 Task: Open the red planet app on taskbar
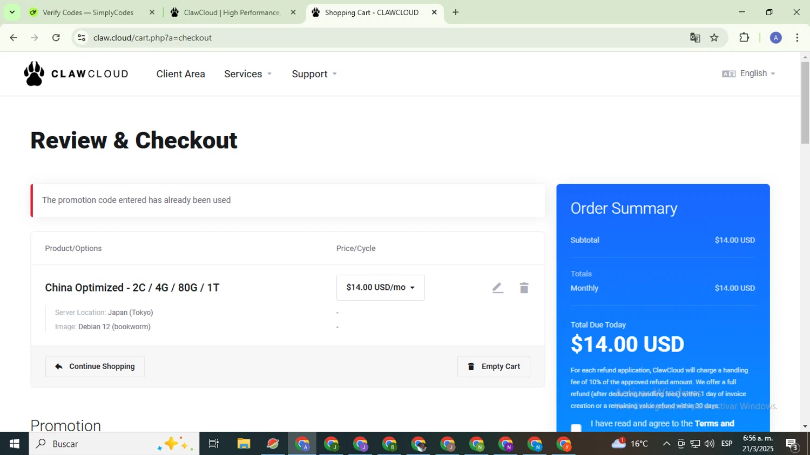(273, 444)
